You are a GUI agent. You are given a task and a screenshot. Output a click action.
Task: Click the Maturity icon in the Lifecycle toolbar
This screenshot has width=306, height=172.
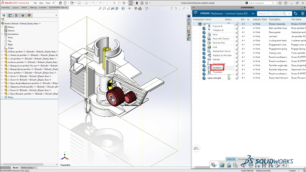(251, 165)
